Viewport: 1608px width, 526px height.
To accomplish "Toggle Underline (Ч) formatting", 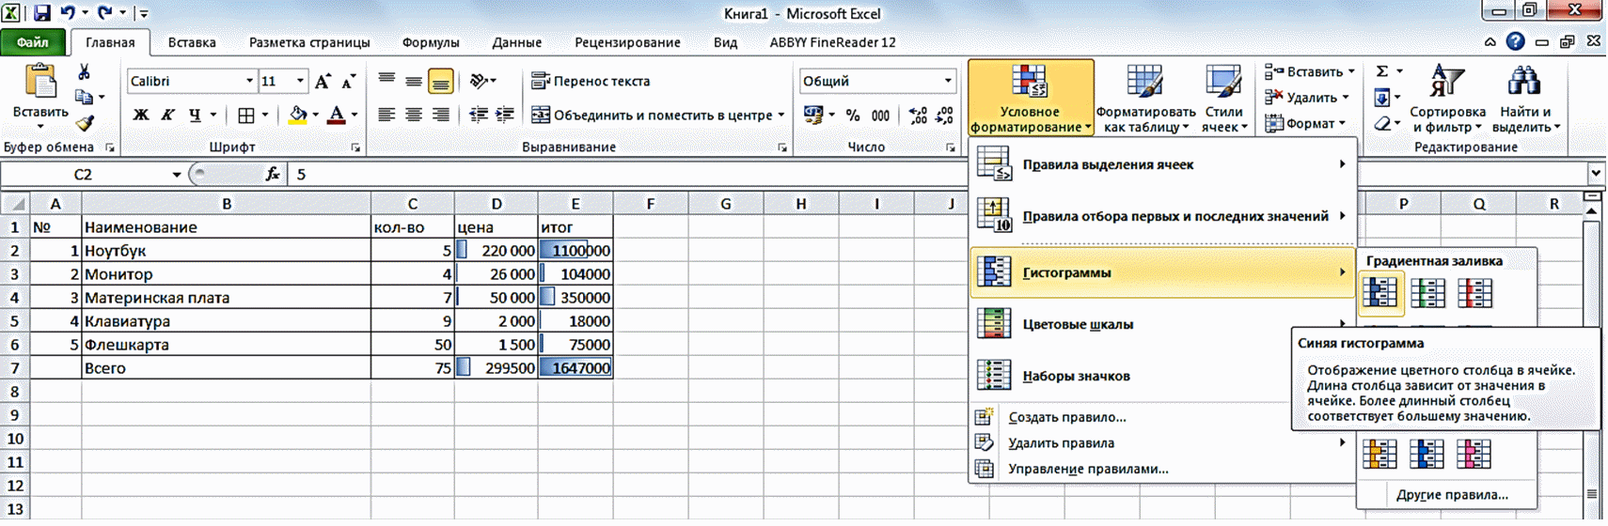I will pos(195,116).
